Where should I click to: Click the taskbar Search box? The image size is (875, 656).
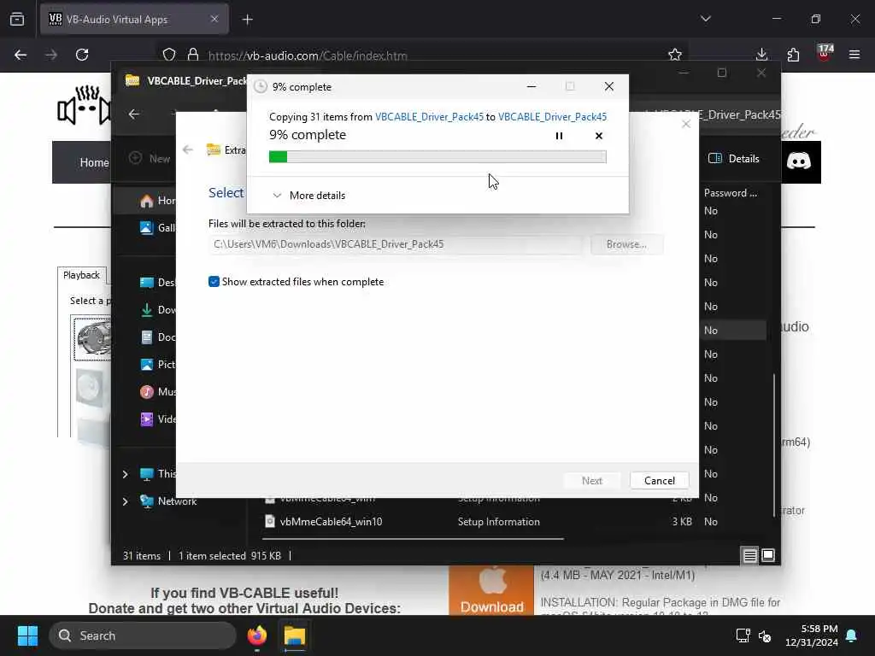pos(143,635)
